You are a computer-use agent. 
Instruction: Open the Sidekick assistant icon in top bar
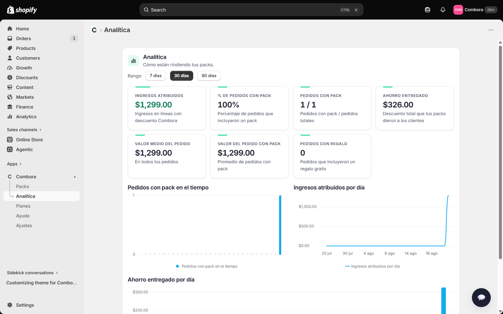click(x=428, y=10)
